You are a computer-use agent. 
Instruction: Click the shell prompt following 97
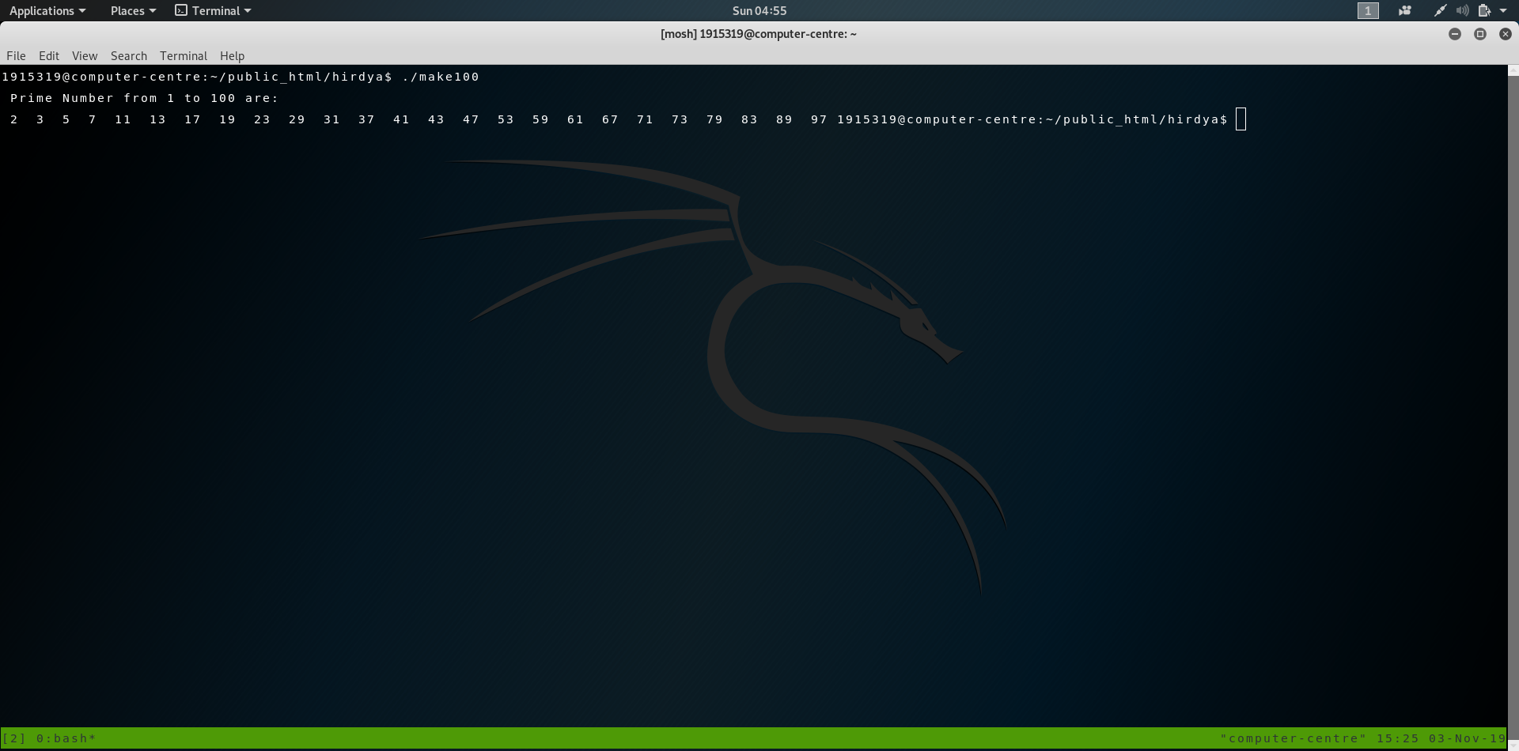point(1032,119)
